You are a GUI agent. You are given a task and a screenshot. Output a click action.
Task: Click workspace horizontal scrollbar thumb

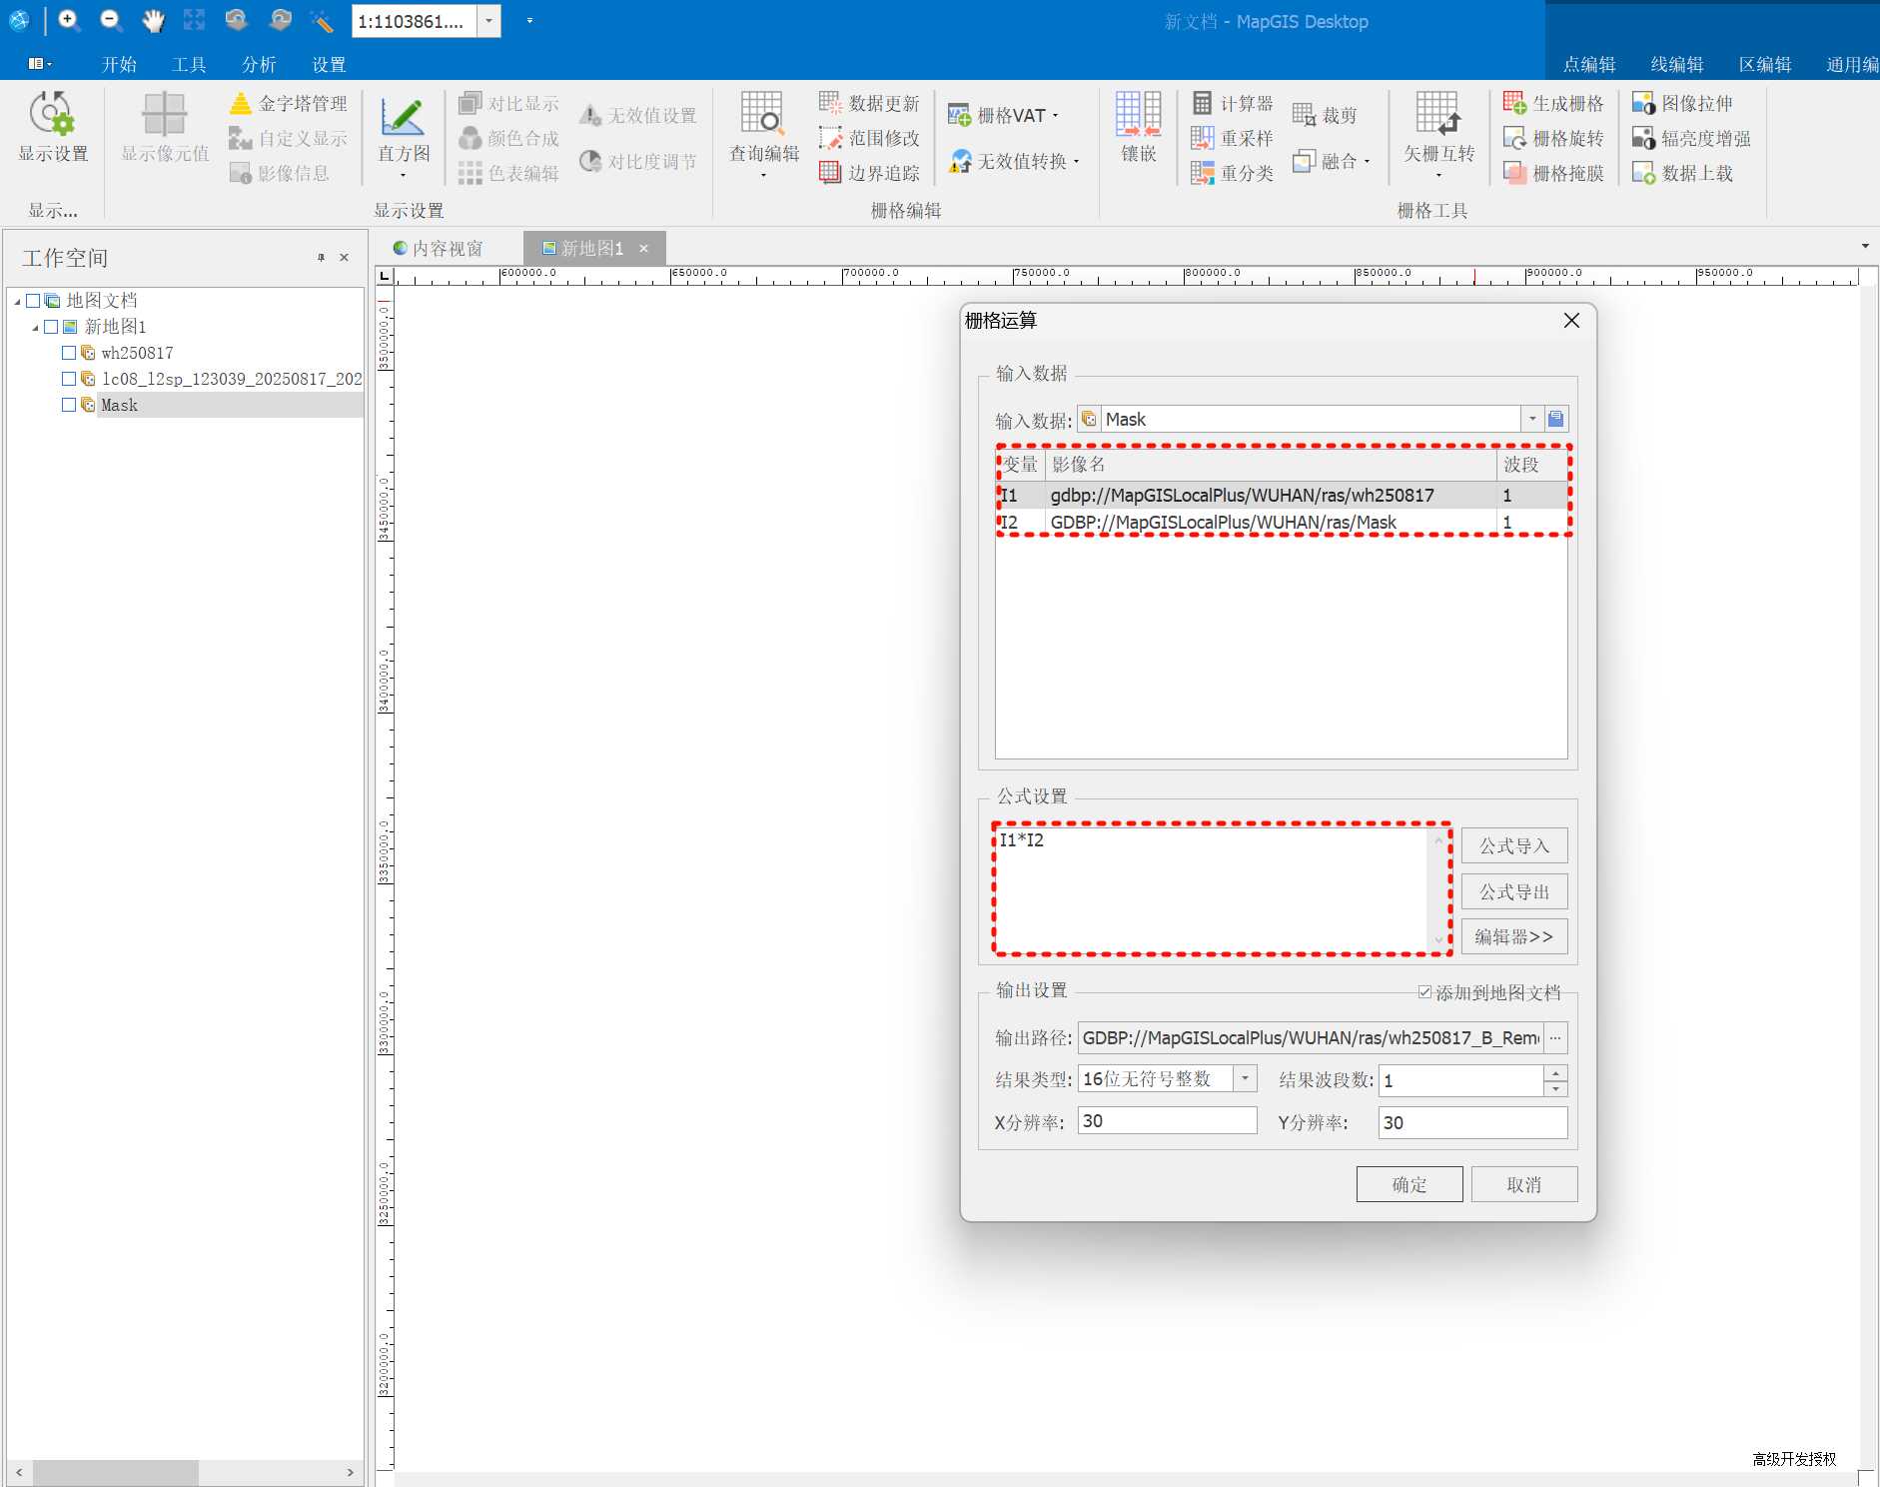click(x=116, y=1472)
